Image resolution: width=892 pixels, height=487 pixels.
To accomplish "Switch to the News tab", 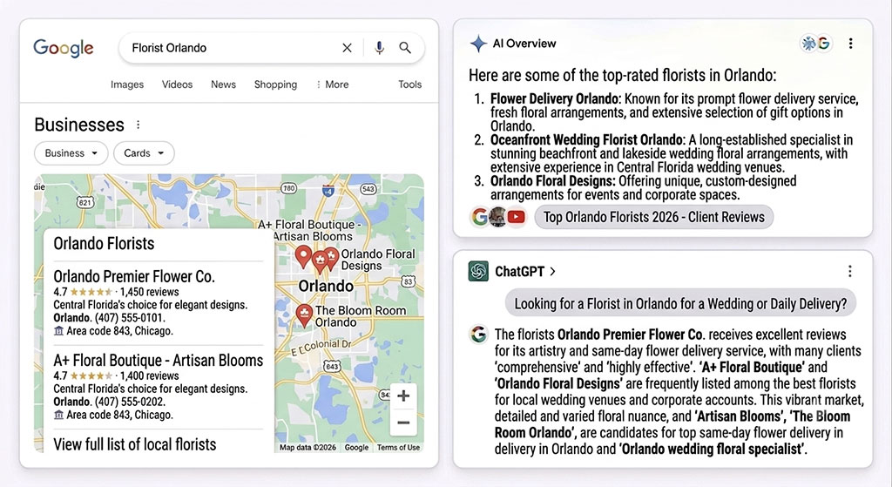I will coord(223,85).
